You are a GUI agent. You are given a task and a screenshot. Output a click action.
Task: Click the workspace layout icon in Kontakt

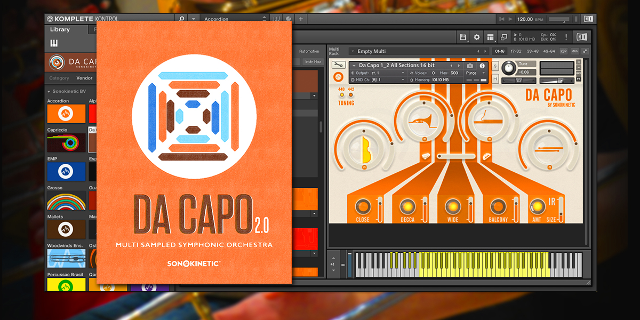click(x=491, y=37)
